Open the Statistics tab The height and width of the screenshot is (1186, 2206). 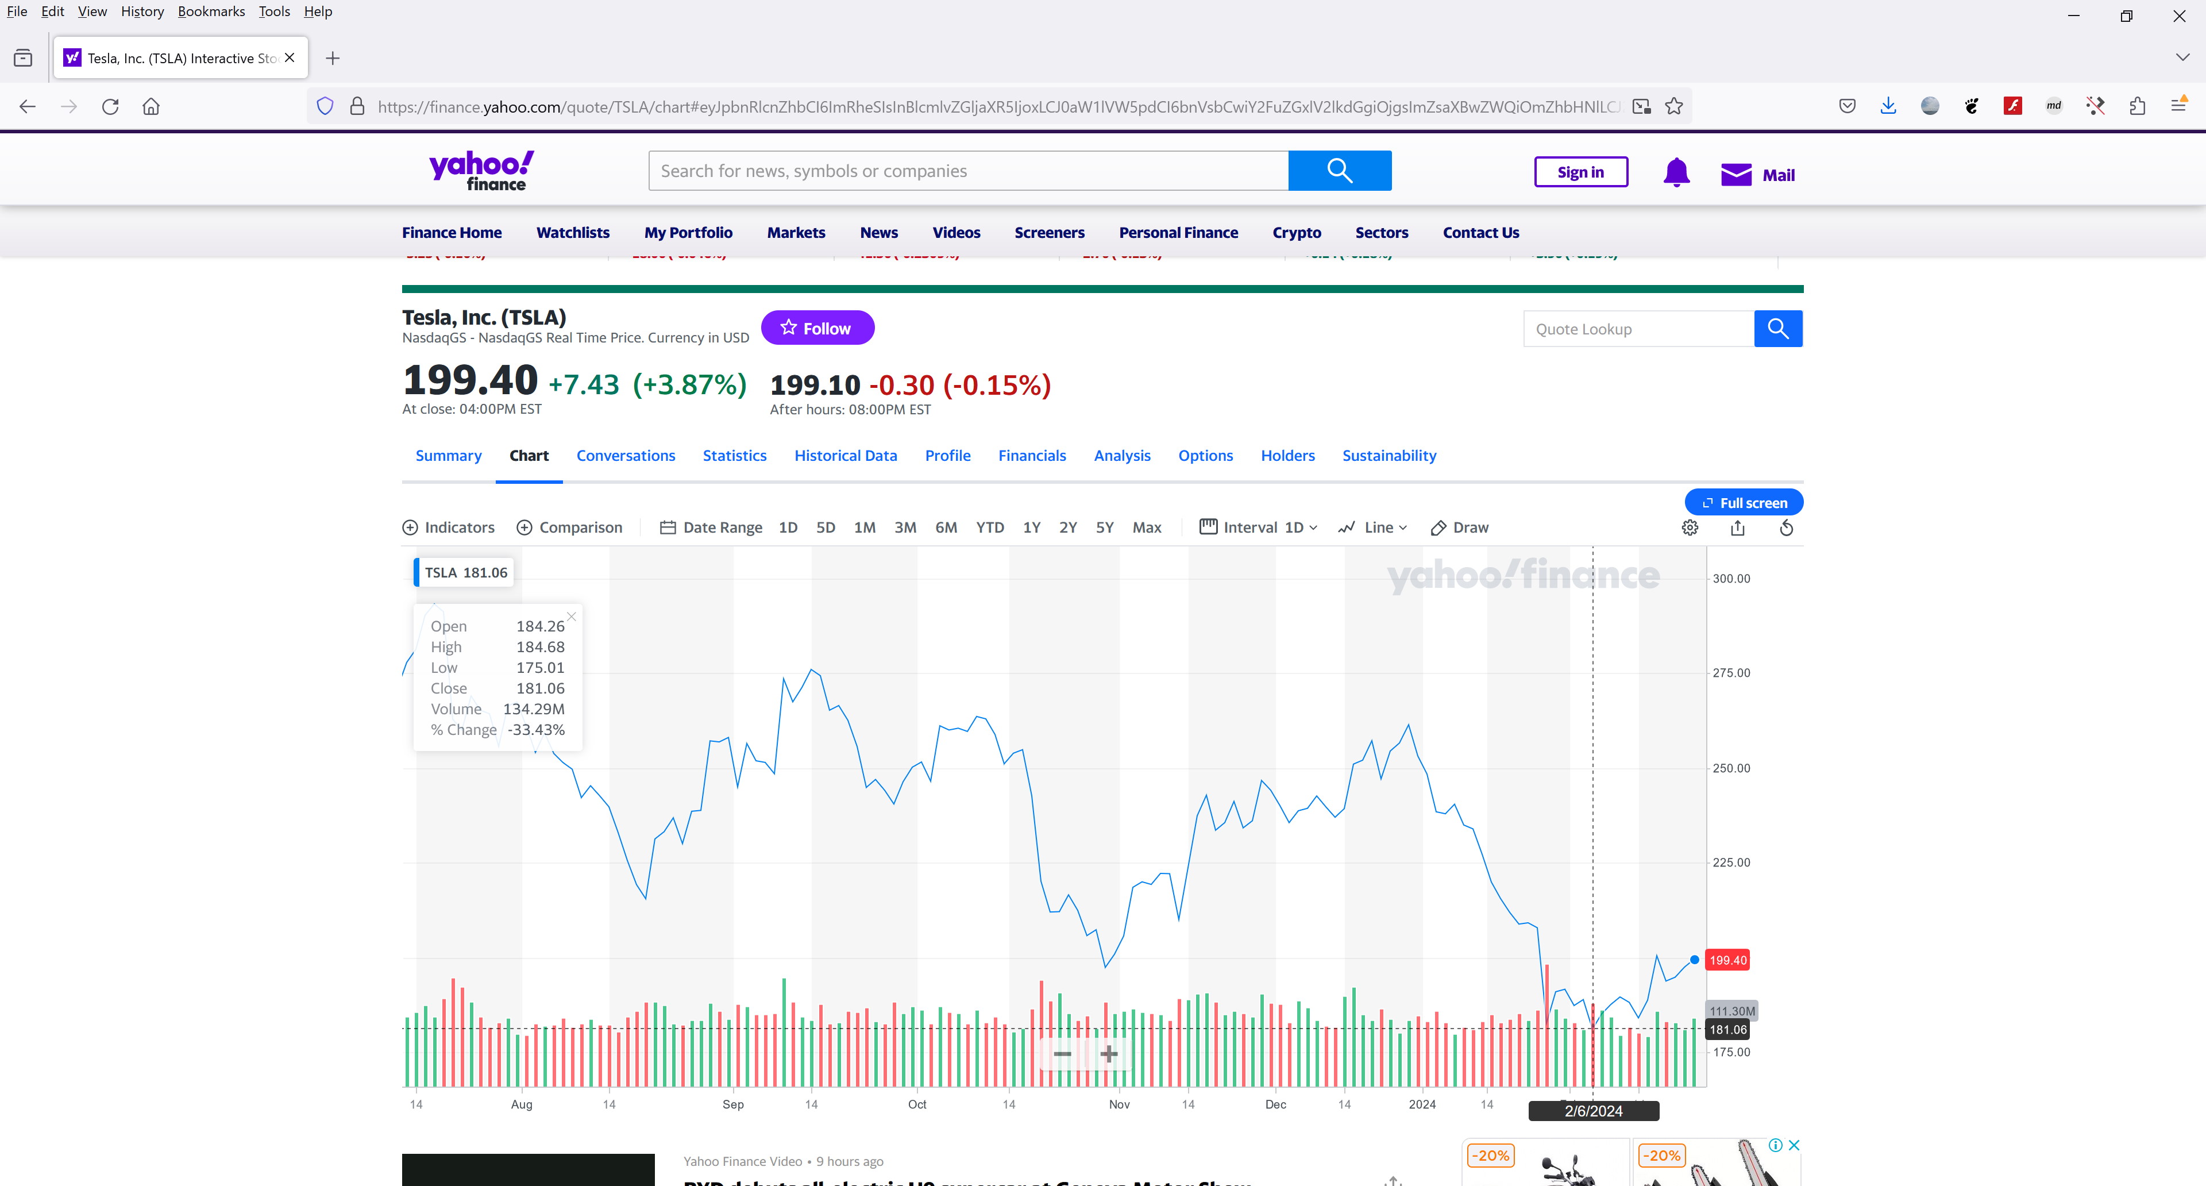(735, 456)
